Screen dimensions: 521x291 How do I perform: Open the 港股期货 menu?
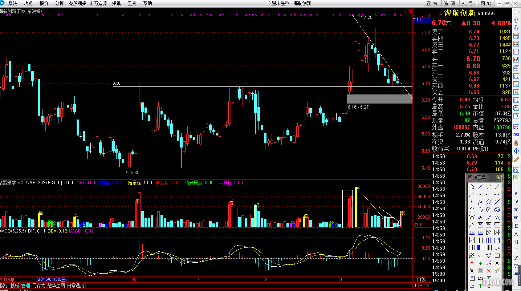point(77,3)
